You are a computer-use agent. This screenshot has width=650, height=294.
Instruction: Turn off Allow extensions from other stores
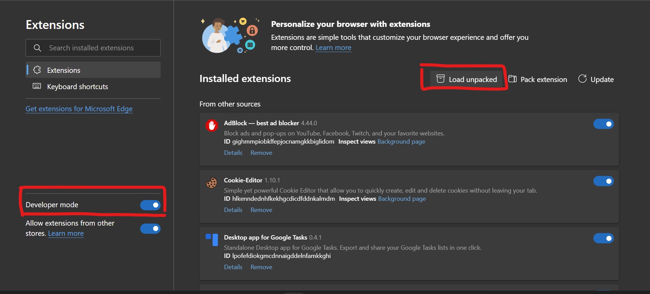(x=150, y=228)
